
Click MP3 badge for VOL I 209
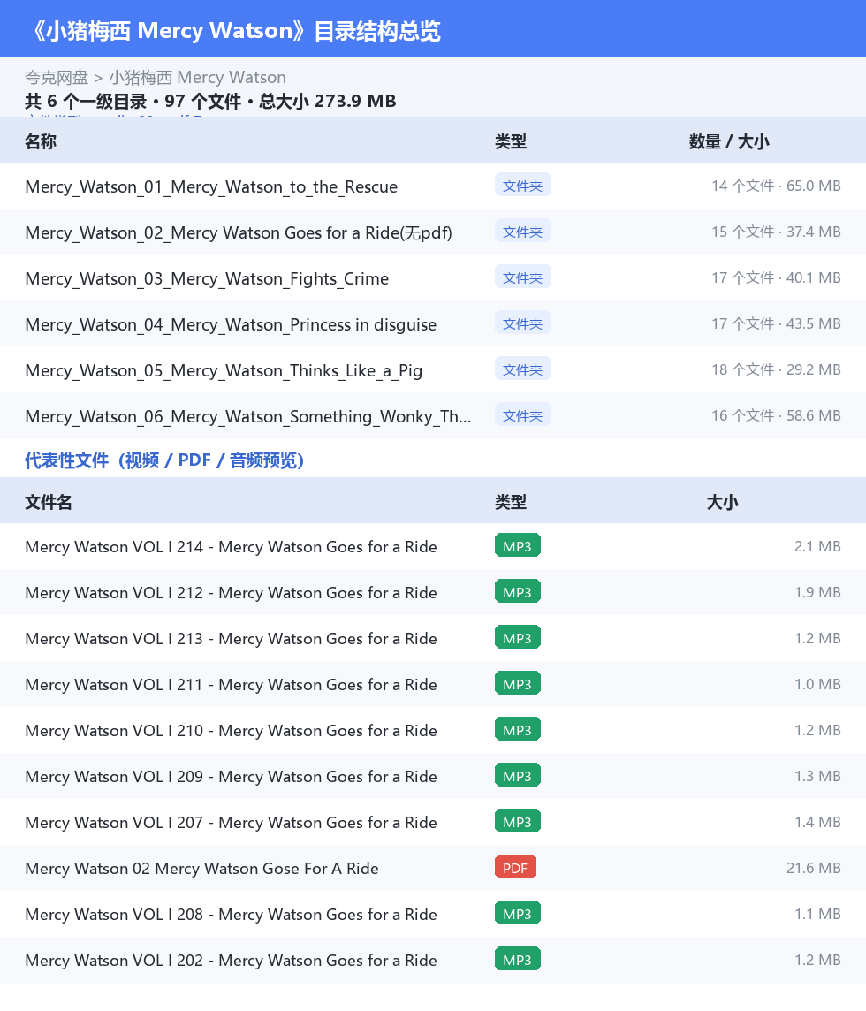tap(517, 776)
